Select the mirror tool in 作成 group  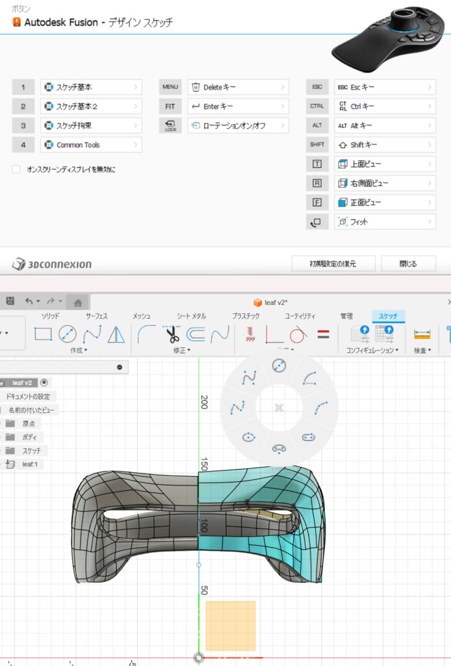tap(116, 334)
